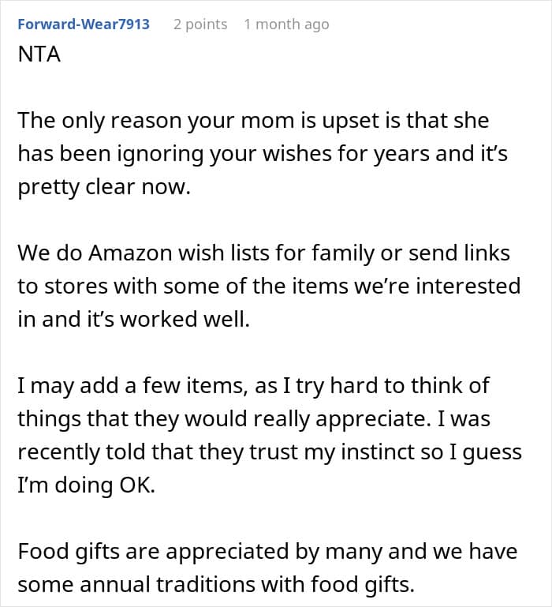Click the paragraph starting "The only reason"
The width and height of the screenshot is (552, 607).
click(x=253, y=121)
